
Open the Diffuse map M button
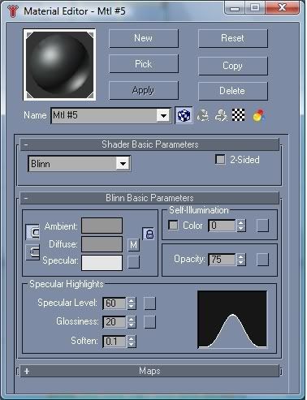tap(133, 245)
